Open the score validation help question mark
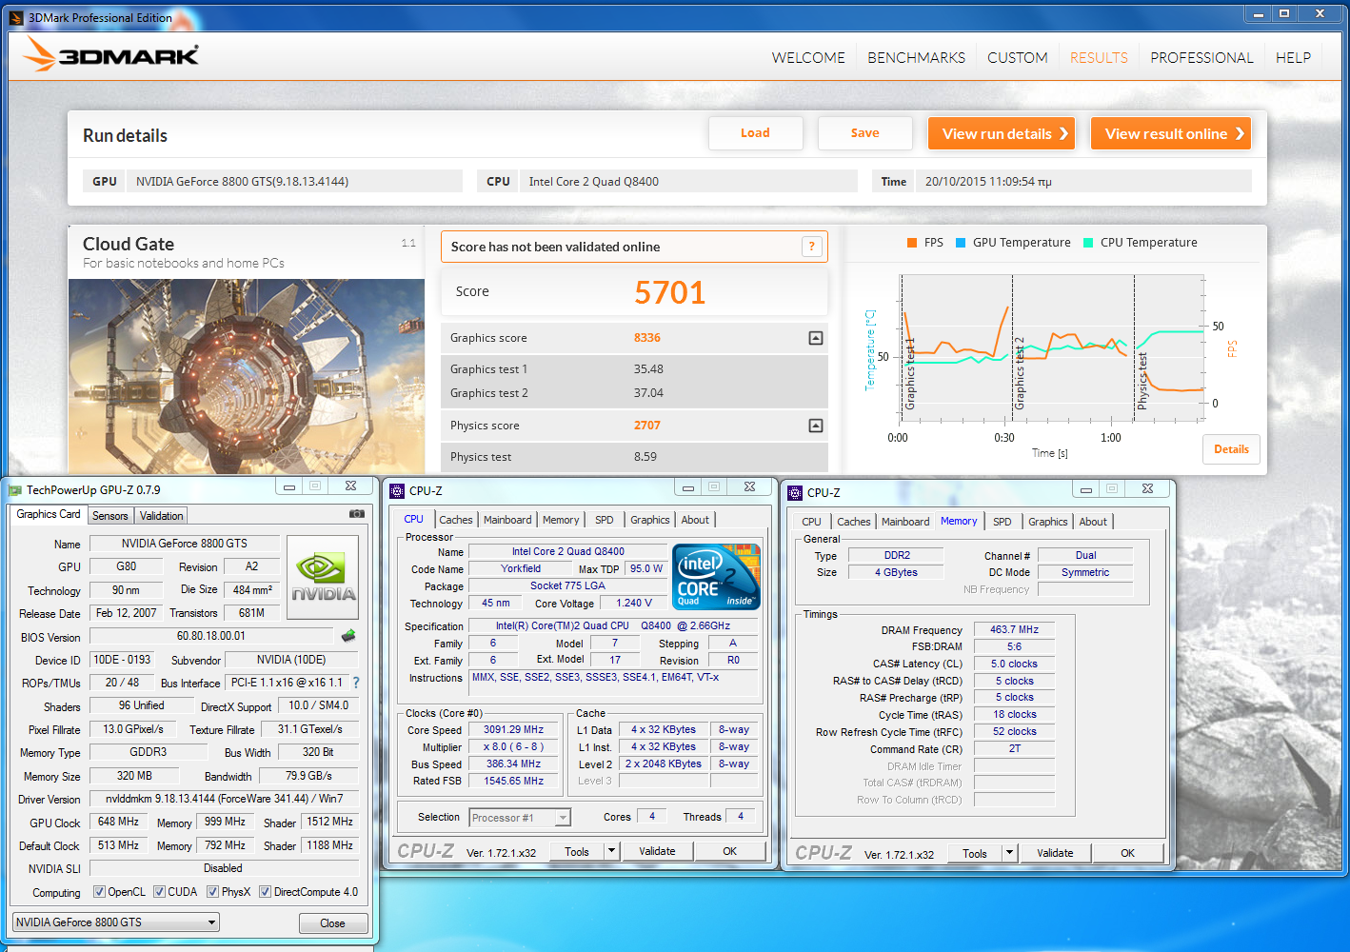The image size is (1350, 952). tap(811, 247)
